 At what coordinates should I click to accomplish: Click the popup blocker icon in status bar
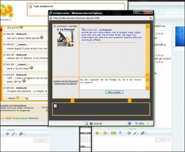tap(86, 124)
